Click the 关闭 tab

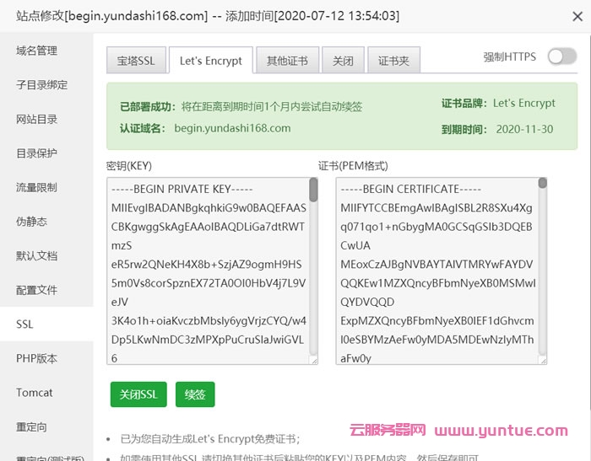pyautogui.click(x=343, y=61)
